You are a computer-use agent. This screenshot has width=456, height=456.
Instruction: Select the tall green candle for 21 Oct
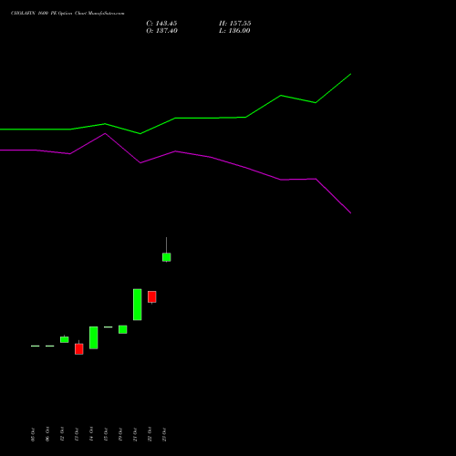pos(138,305)
